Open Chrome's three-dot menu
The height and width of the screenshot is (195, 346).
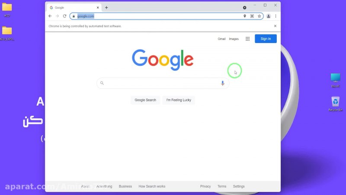click(x=276, y=16)
